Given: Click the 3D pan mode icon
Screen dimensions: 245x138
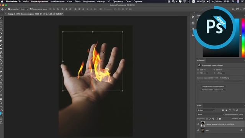Looking at the screenshot, I should pos(123,9).
